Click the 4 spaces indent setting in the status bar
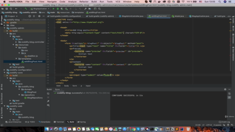Image resolution: width=235 pixels, height=132 pixels. [x=217, y=125]
